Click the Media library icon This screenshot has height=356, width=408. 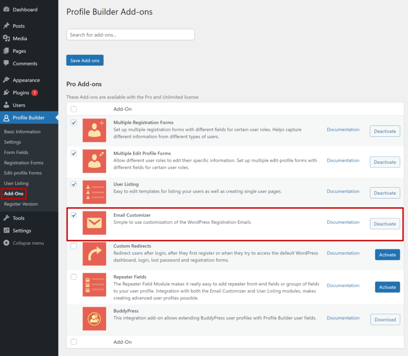(x=6, y=38)
